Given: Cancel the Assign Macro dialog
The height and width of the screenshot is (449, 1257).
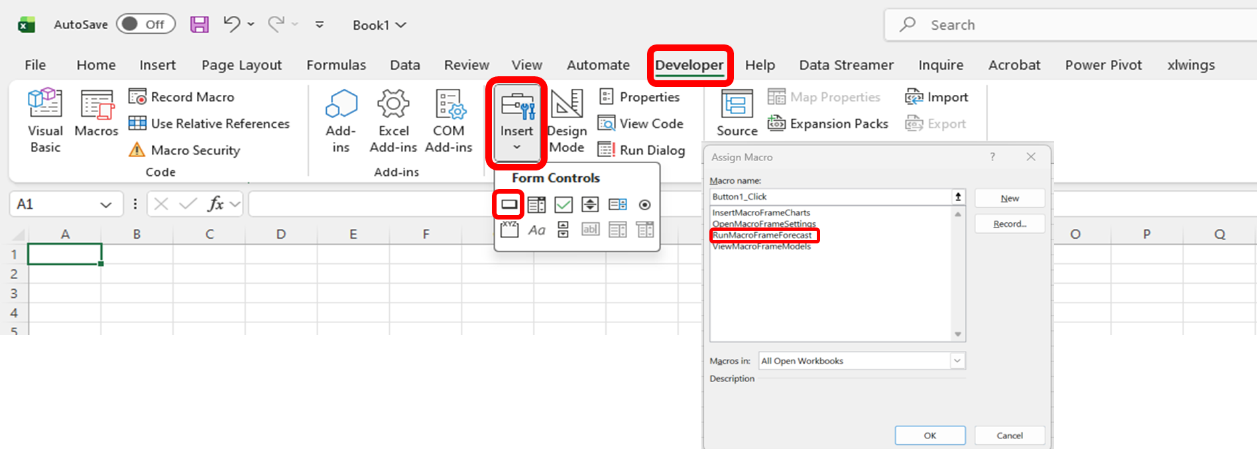Looking at the screenshot, I should pos(1010,436).
